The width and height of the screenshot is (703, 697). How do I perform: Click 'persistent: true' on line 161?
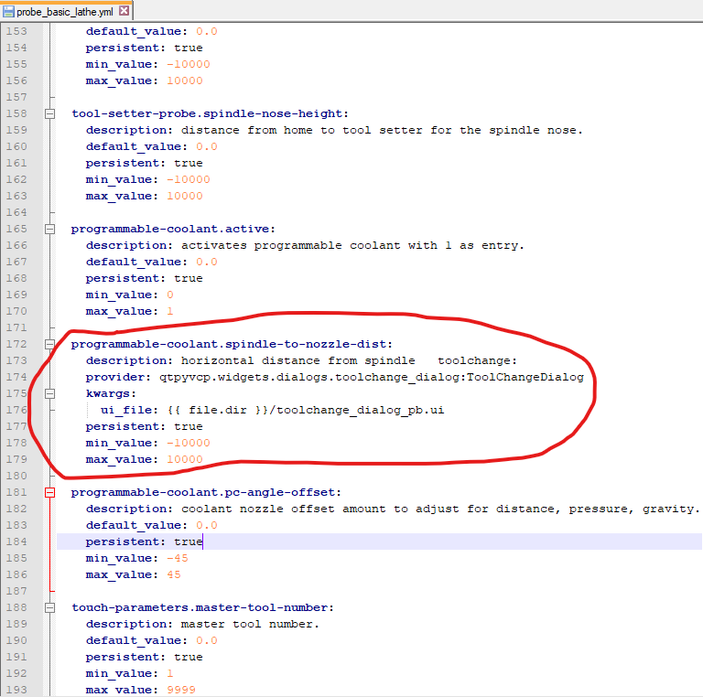click(145, 163)
